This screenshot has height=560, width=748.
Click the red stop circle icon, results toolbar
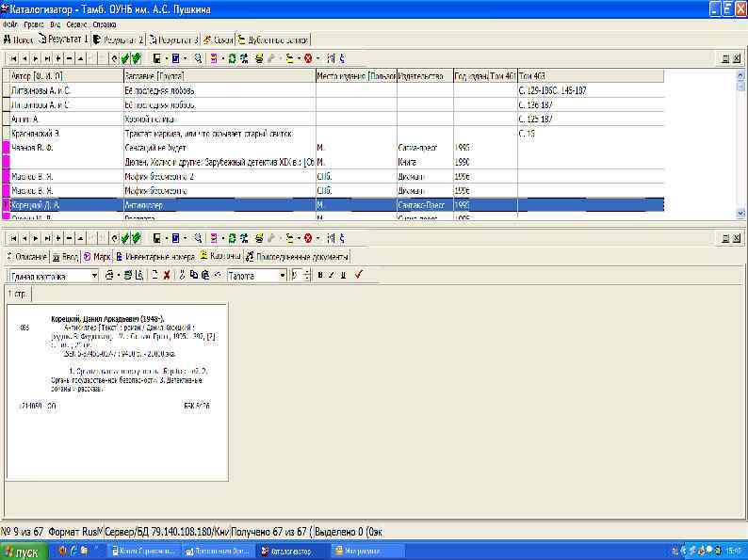[x=308, y=58]
